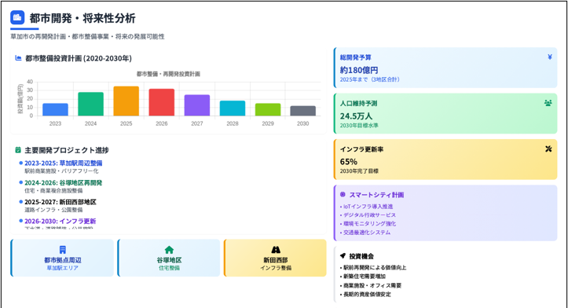Click the yen icon in 総開発予算 card
The image size is (568, 308).
click(x=549, y=57)
